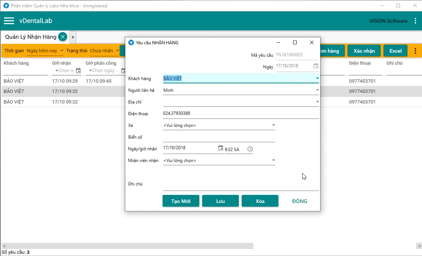Screen dimensions: 422x256
Task: Expand the Khách hàng combo box
Action: point(318,78)
